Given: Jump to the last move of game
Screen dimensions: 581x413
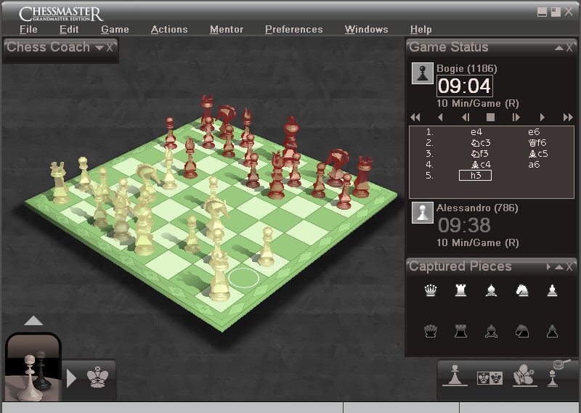Looking at the screenshot, I should click(568, 118).
